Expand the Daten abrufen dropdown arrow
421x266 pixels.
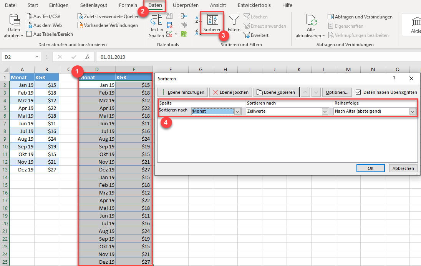[22, 36]
